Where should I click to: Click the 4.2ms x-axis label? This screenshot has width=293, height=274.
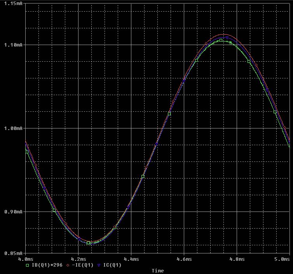pos(78,259)
